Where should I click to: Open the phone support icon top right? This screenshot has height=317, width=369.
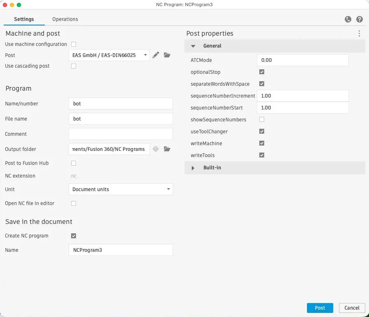(348, 19)
